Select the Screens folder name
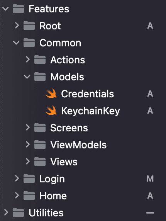 (69, 128)
